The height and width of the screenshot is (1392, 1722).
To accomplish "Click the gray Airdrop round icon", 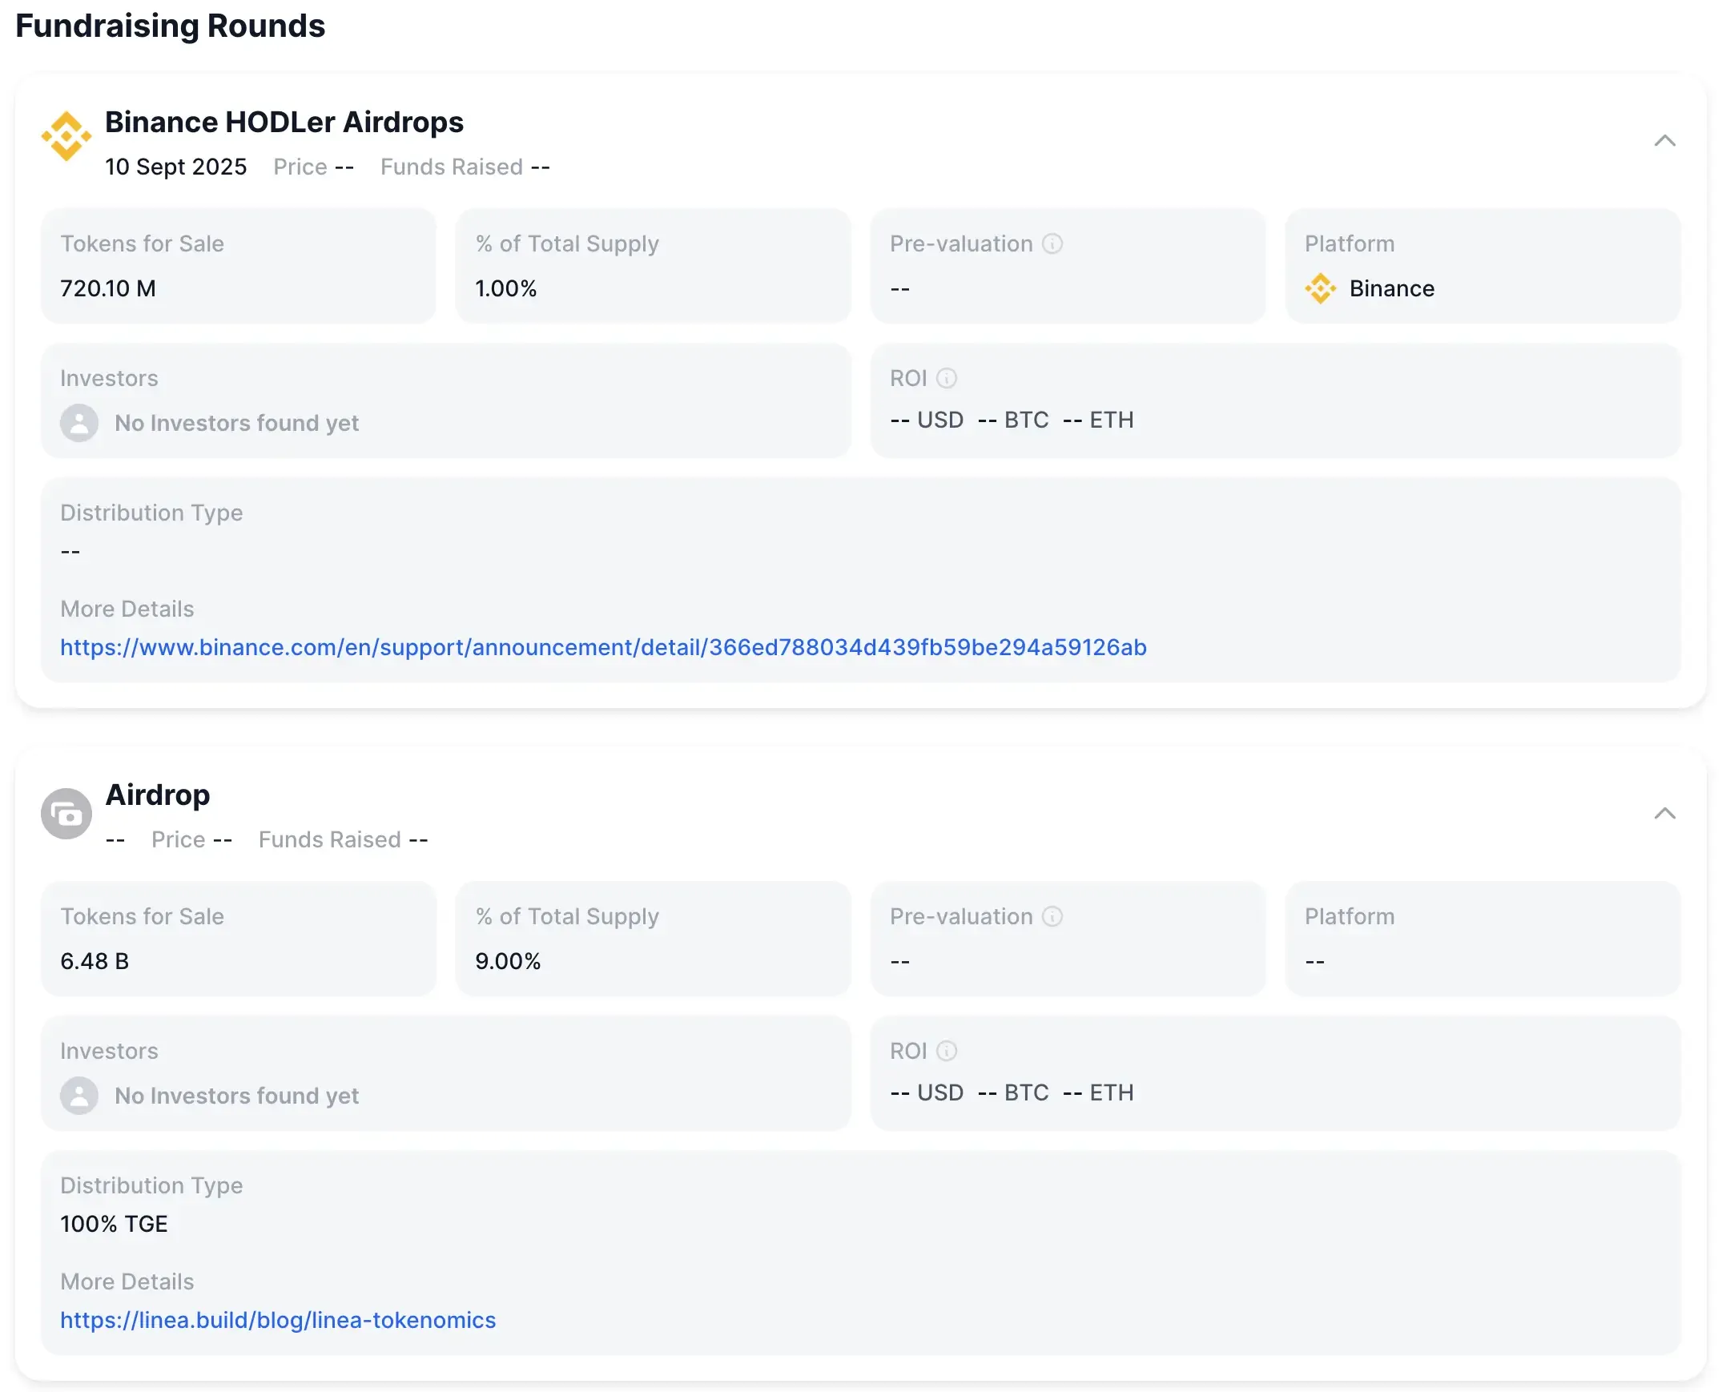I will [66, 814].
